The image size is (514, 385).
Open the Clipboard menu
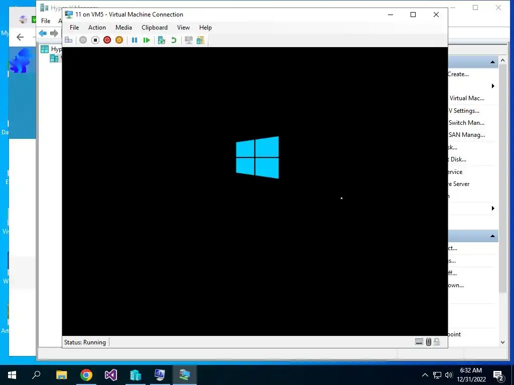[x=155, y=28]
